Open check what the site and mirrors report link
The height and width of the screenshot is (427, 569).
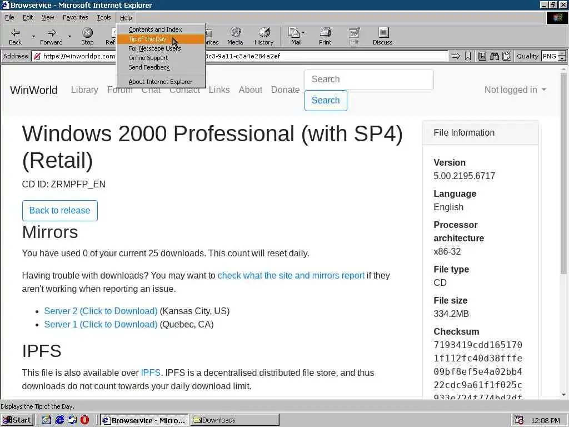click(291, 276)
